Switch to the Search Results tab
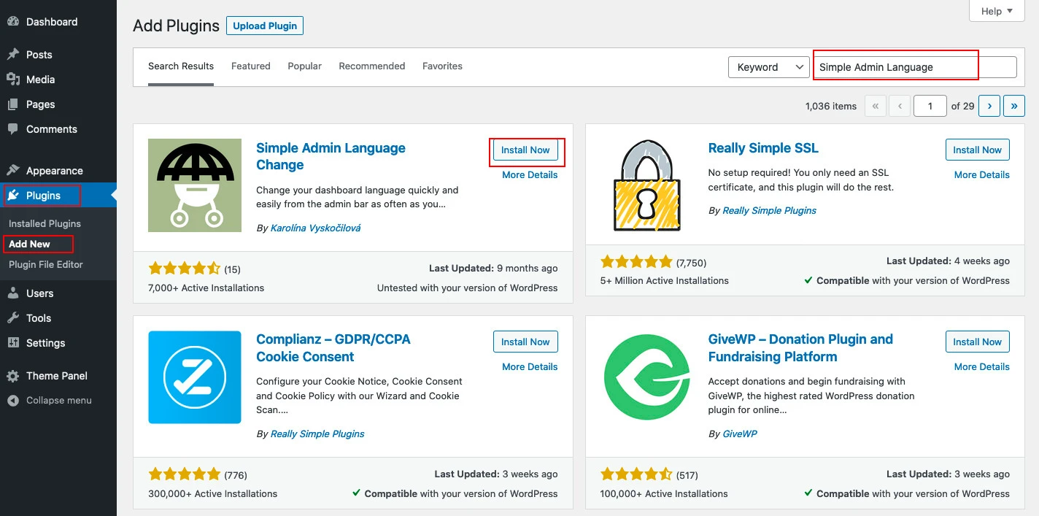The height and width of the screenshot is (516, 1039). click(x=181, y=66)
